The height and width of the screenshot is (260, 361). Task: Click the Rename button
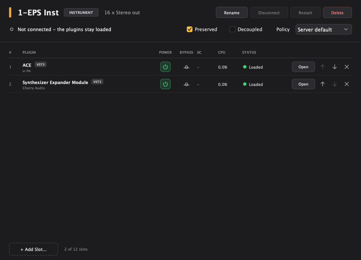(x=232, y=13)
